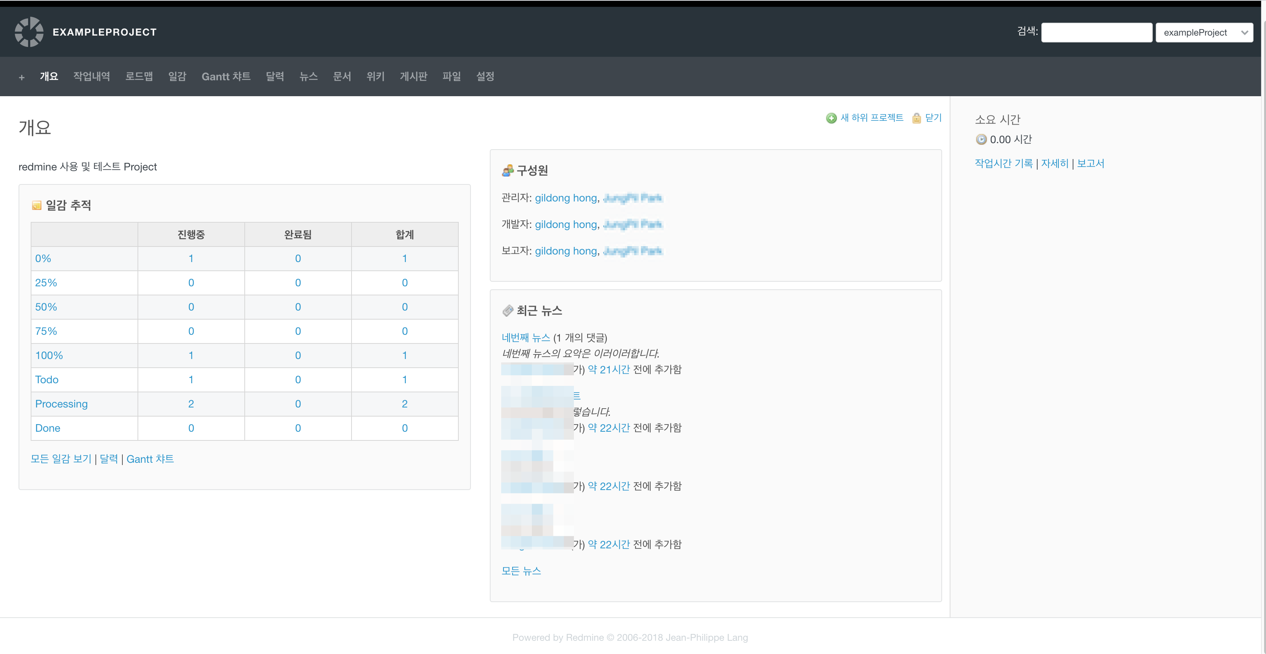Click the members icon beside 구성원
This screenshot has height=654, width=1266.
(x=507, y=170)
